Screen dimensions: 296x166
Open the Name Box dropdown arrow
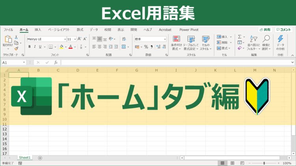pyautogui.click(x=24, y=62)
